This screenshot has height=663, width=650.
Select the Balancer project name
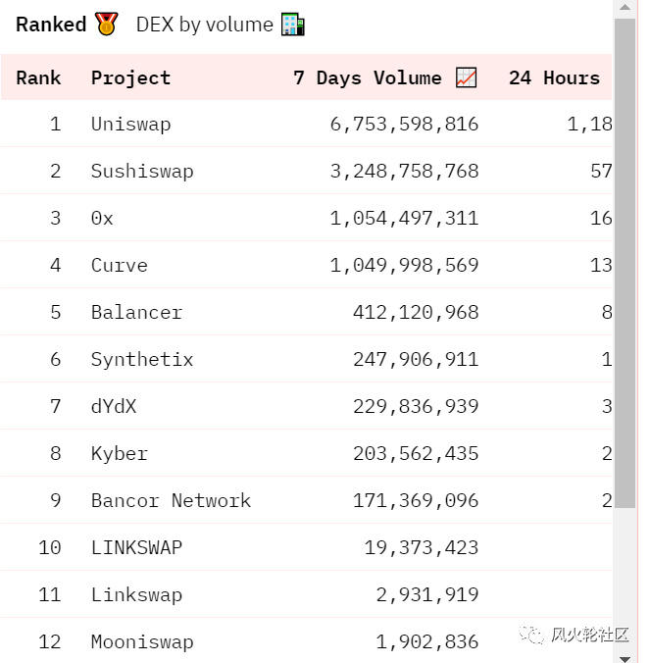click(x=136, y=312)
